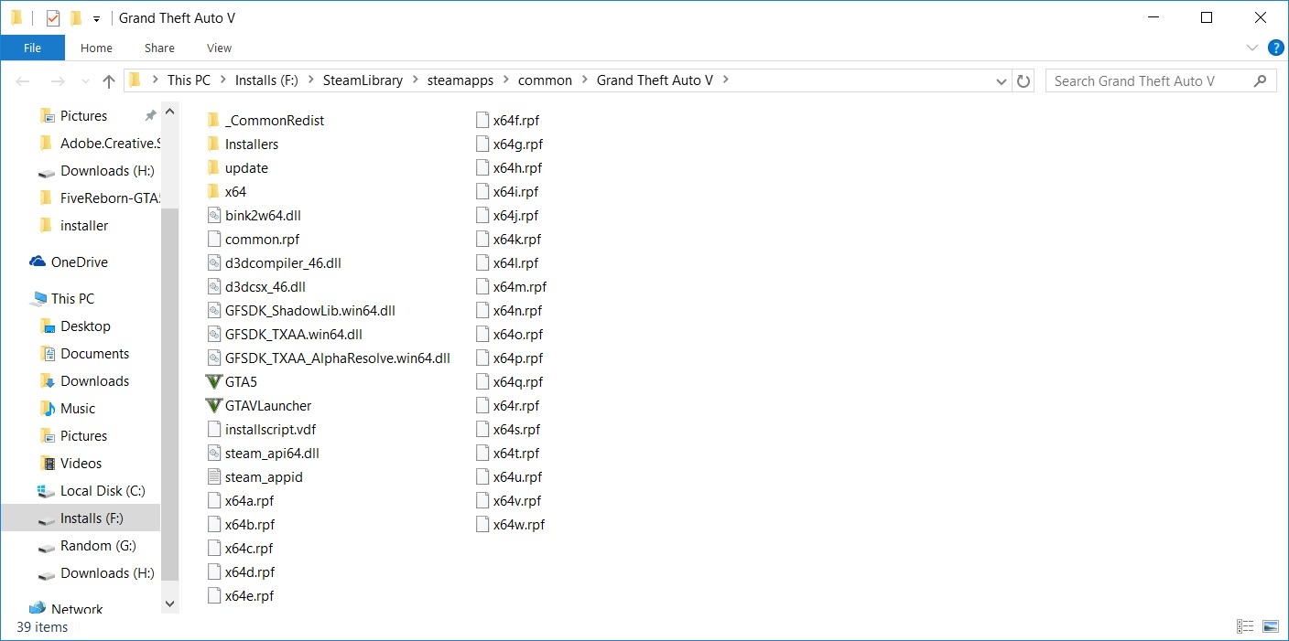Go to Installs (F:) breadcrumb in address bar
The image size is (1289, 641).
(x=266, y=80)
